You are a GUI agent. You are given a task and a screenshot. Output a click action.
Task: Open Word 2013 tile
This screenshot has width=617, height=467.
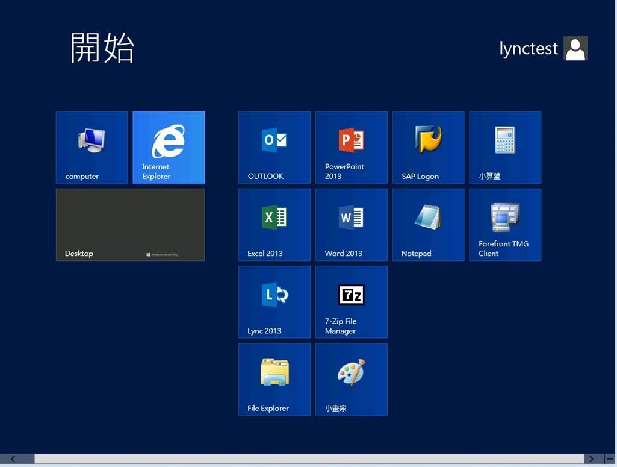click(x=352, y=224)
